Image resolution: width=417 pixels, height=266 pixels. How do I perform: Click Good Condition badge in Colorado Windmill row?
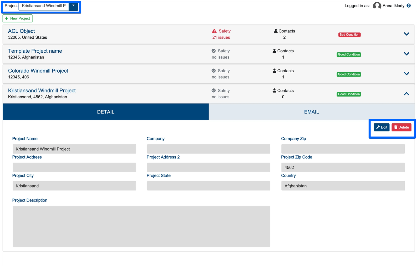coord(349,74)
